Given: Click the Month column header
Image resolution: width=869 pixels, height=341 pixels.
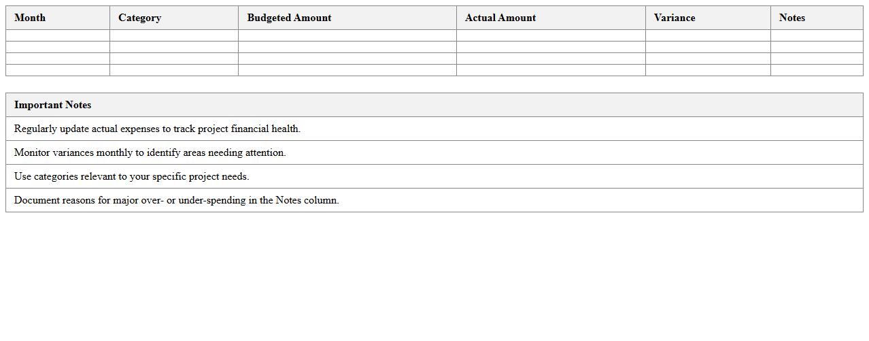Looking at the screenshot, I should [x=30, y=18].
